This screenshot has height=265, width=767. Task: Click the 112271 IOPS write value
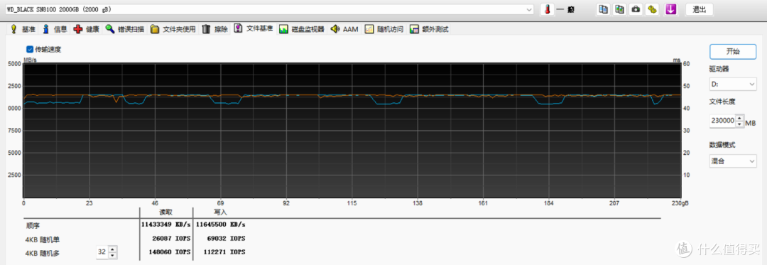click(x=224, y=252)
